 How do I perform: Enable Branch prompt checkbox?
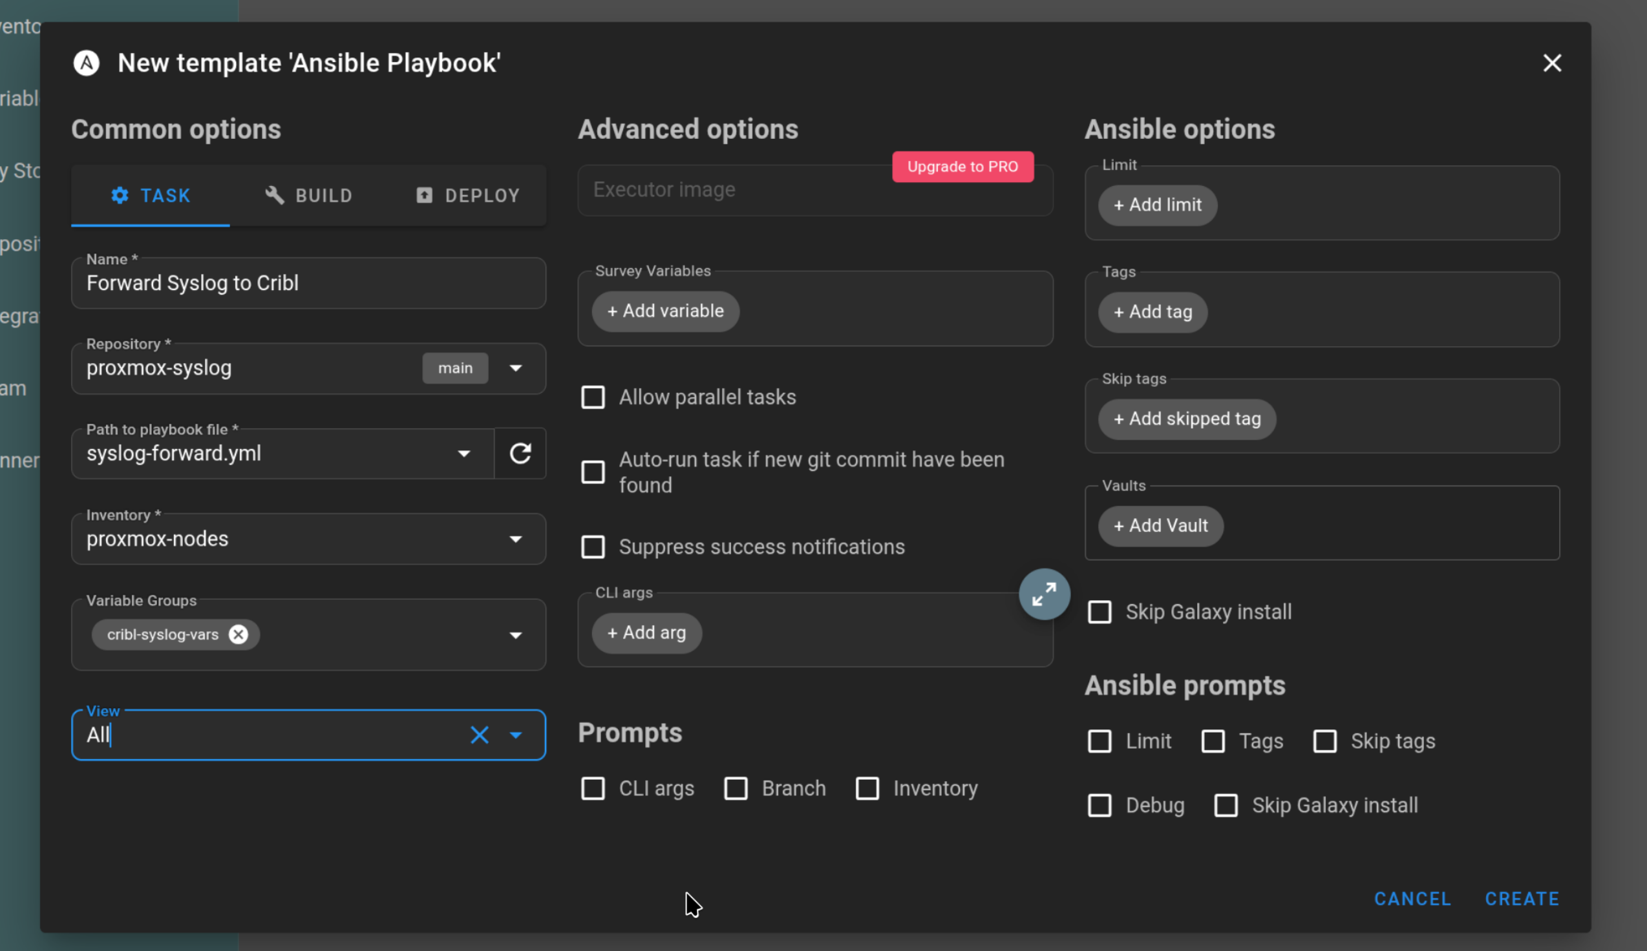(736, 788)
